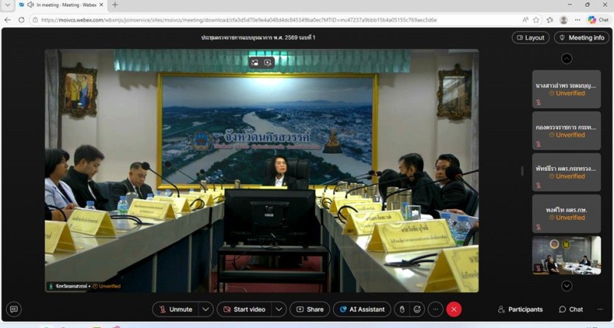Image resolution: width=614 pixels, height=328 pixels.
Task: Show Meeting info
Action: pyautogui.click(x=581, y=38)
